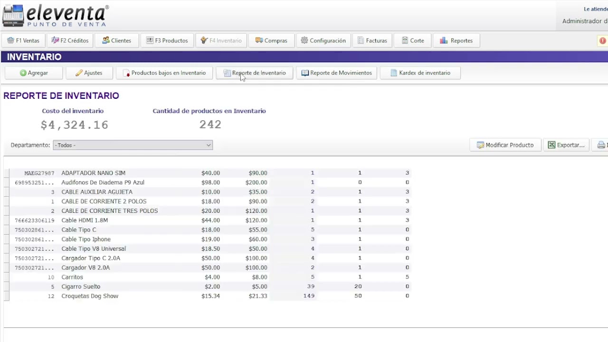Click the Agregar inventory button

[34, 73]
